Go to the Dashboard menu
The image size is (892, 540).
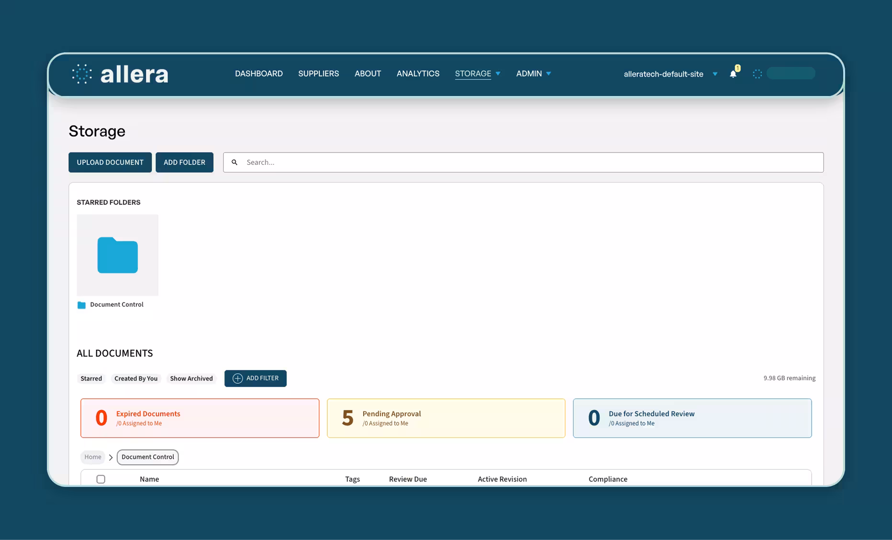(259, 74)
